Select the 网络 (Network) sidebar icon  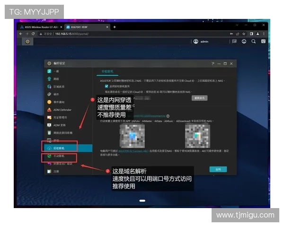coord(49,79)
